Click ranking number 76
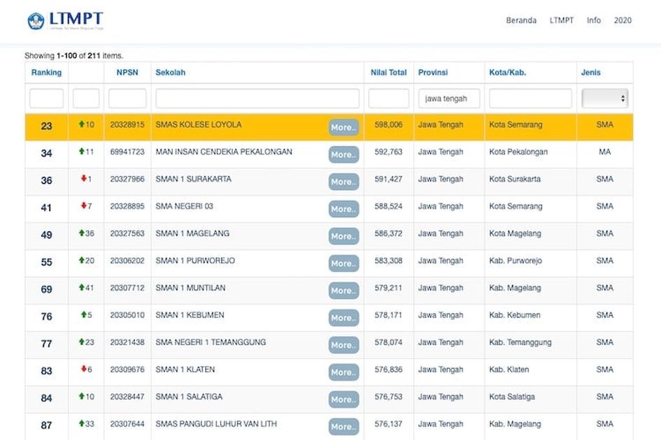This screenshot has height=440, width=661. [x=46, y=316]
